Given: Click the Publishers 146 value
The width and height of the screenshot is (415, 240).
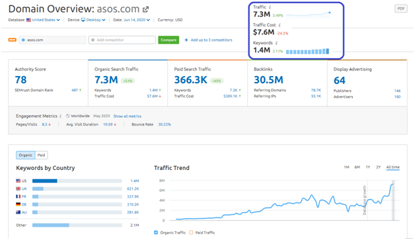Looking at the screenshot, I should (x=397, y=91).
